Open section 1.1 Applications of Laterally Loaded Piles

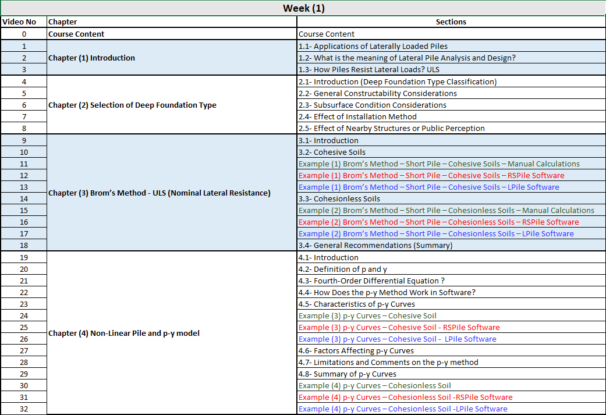tap(373, 46)
